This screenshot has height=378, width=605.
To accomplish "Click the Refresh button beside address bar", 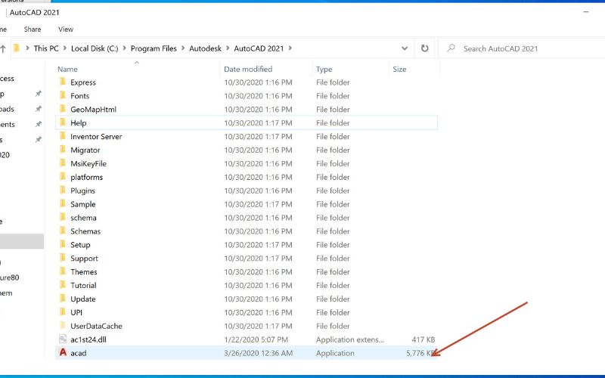I will (x=424, y=48).
